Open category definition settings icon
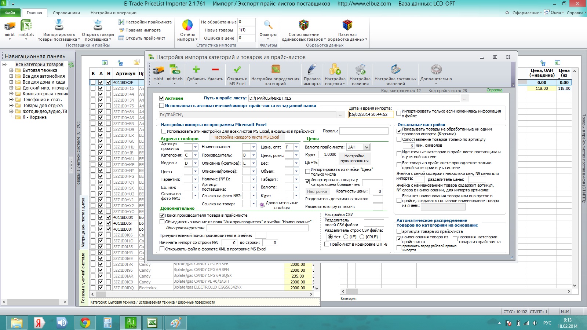This screenshot has width=587, height=330. [276, 69]
